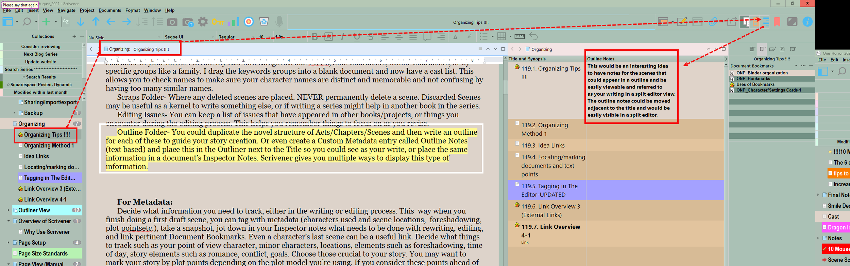Open Edit menu in One_Horror window
The width and height of the screenshot is (850, 266).
pos(834,60)
